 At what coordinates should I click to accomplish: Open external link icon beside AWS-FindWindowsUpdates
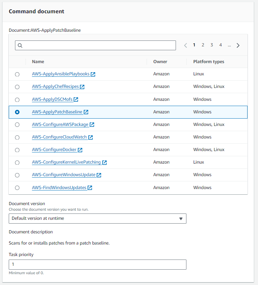[x=90, y=188]
